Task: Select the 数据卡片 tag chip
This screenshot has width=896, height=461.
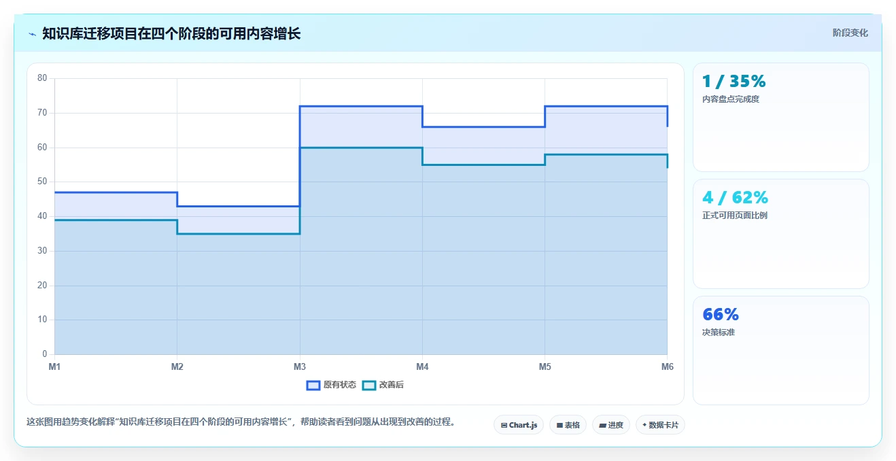Action: pyautogui.click(x=660, y=425)
